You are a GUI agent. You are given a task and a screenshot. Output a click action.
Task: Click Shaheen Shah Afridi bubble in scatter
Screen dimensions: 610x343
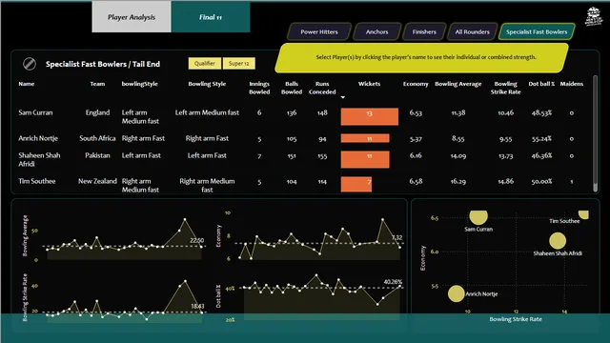[558, 241]
